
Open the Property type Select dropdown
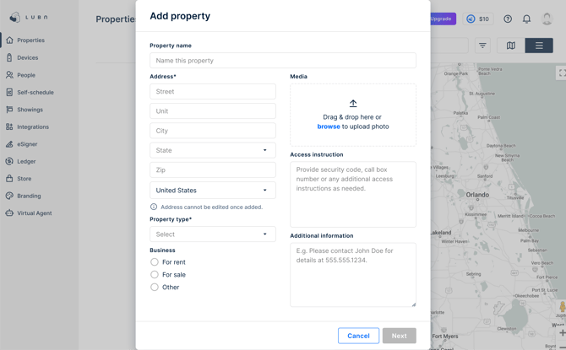pyautogui.click(x=213, y=234)
